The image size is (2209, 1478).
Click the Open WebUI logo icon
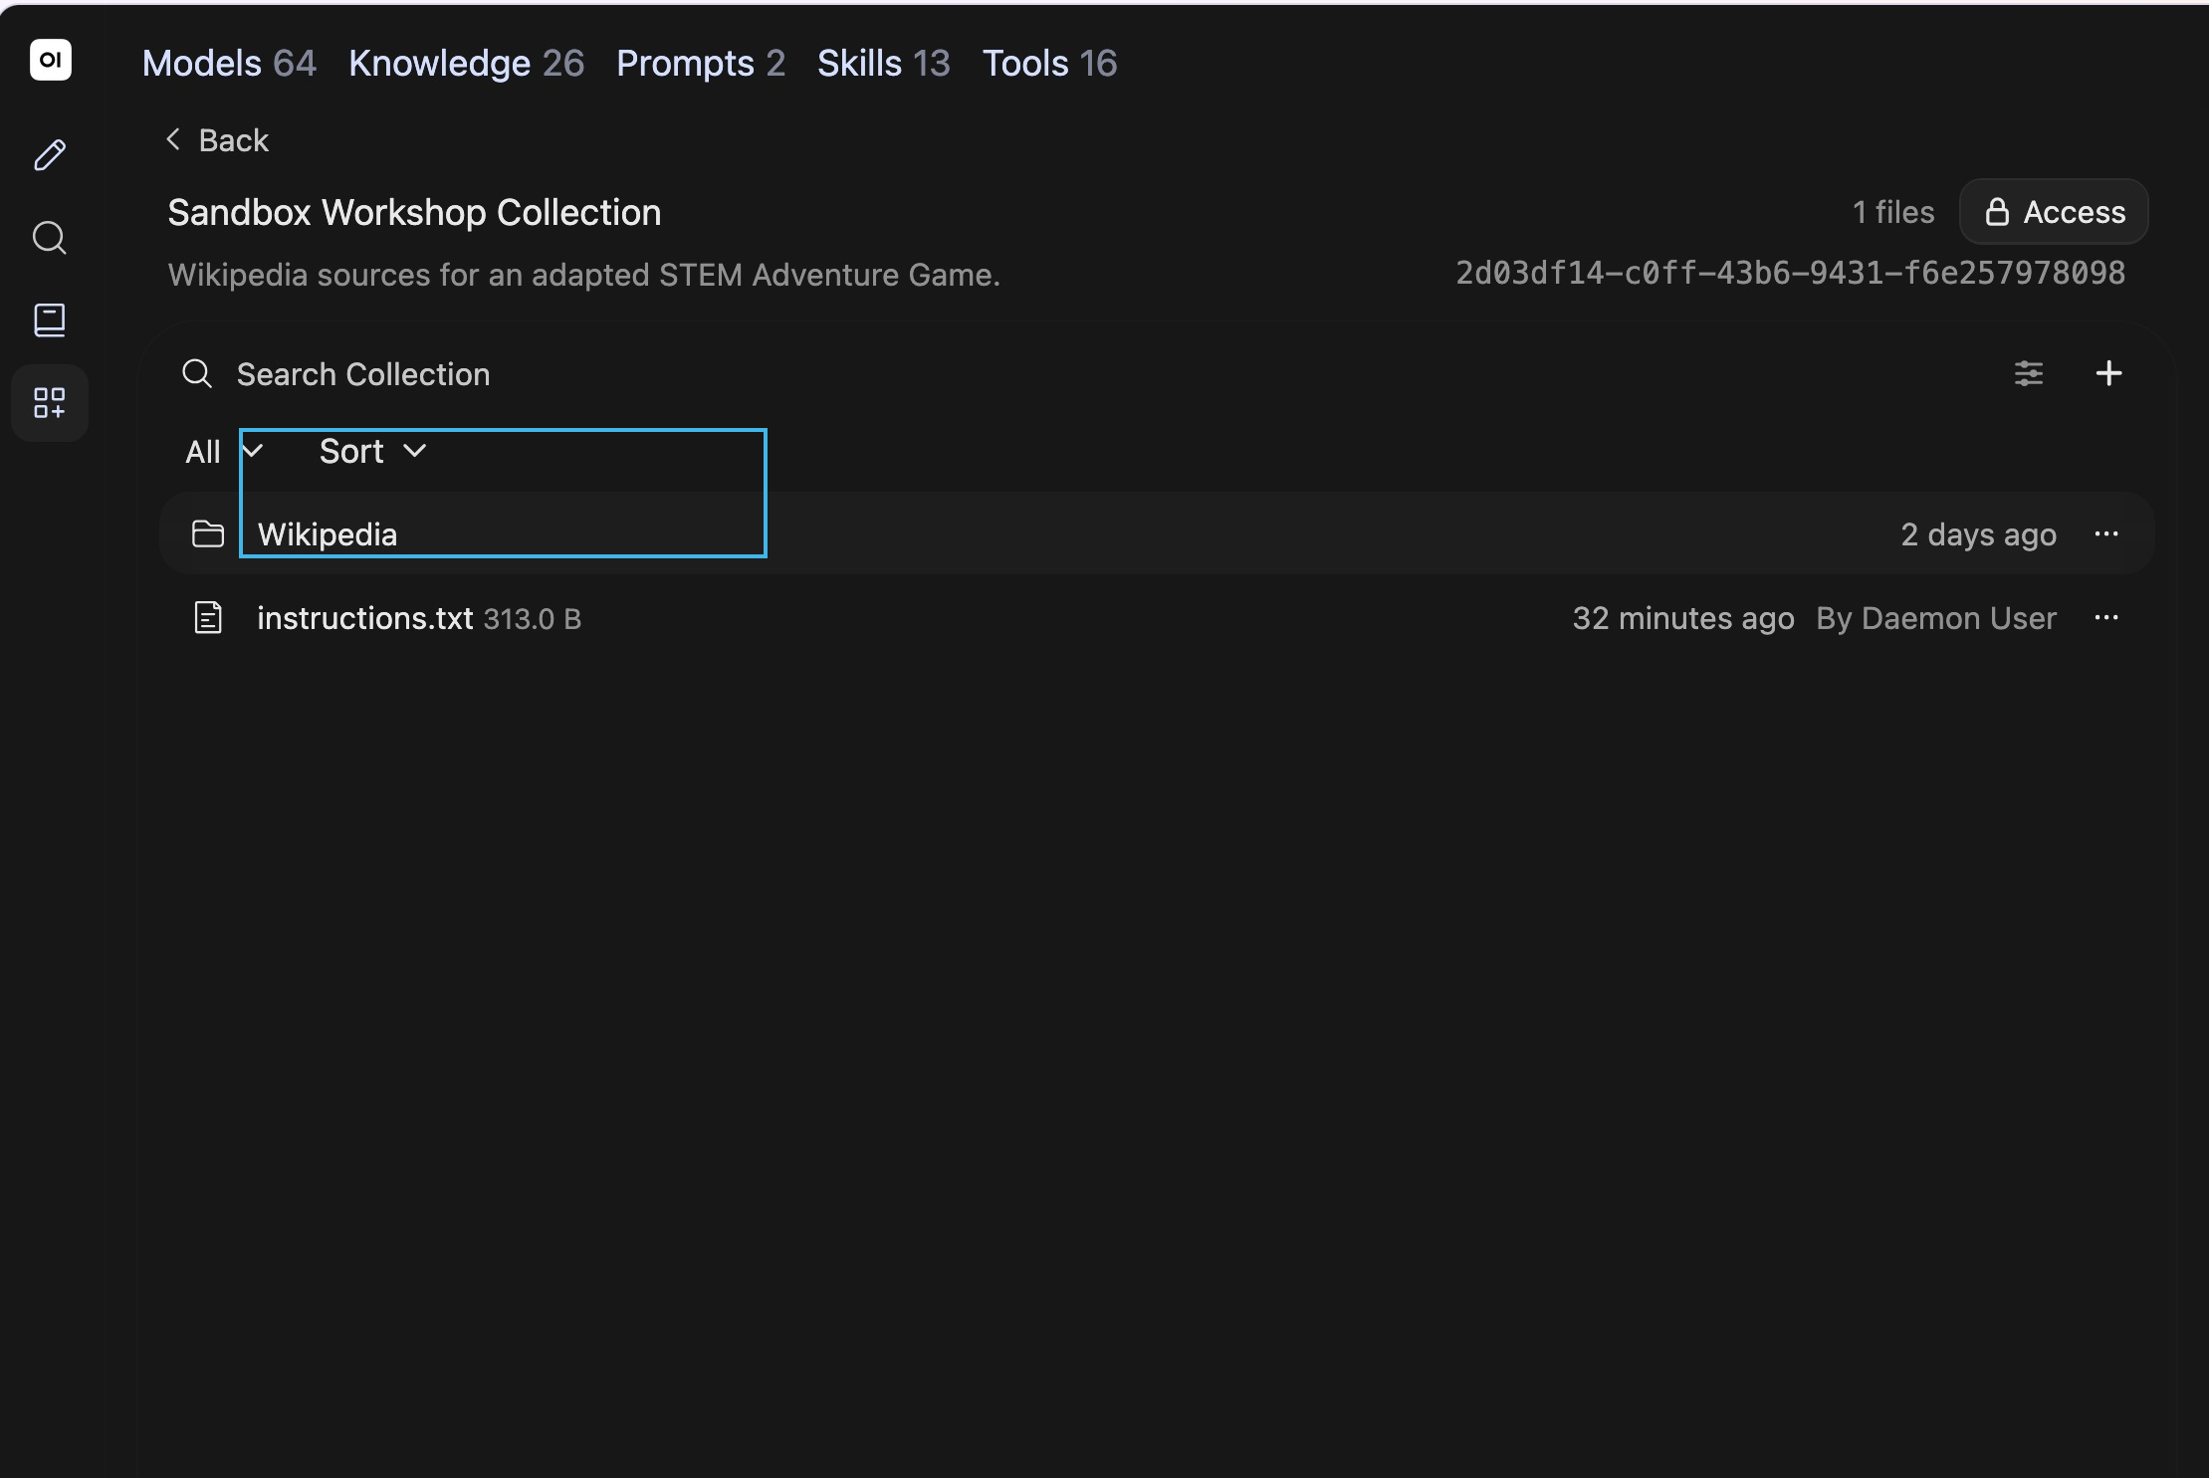(x=50, y=60)
